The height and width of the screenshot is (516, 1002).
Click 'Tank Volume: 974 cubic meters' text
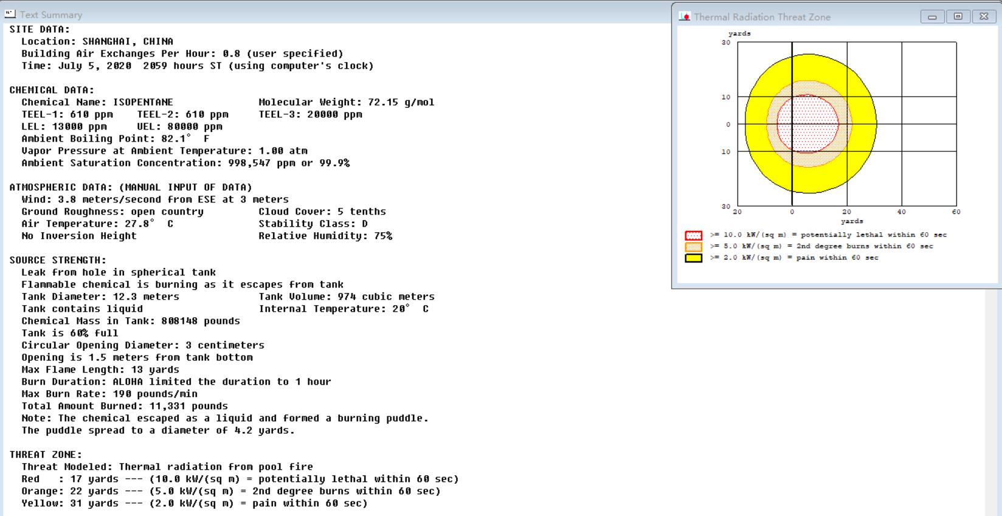tap(347, 297)
